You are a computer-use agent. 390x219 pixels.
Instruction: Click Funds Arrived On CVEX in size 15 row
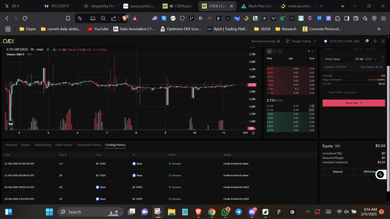pos(236,199)
